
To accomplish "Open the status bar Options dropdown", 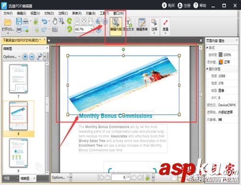I will (60, 177).
